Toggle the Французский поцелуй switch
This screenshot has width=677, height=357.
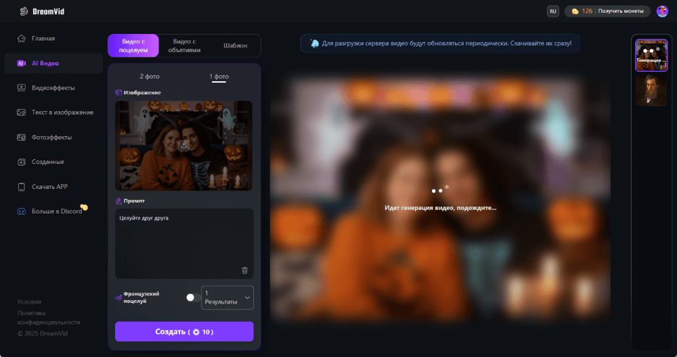[192, 297]
